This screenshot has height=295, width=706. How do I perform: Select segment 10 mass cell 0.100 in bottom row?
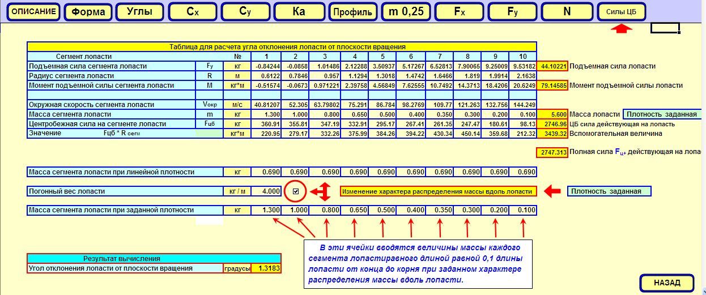pyautogui.click(x=522, y=211)
